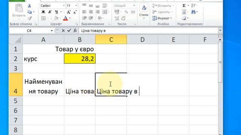
Task: Confirm entry with formula bar checkmark
Action: [x=69, y=30]
